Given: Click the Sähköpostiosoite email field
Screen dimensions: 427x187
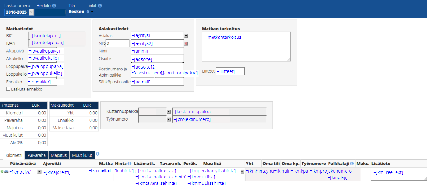Looking at the screenshot, I should tap(157, 82).
